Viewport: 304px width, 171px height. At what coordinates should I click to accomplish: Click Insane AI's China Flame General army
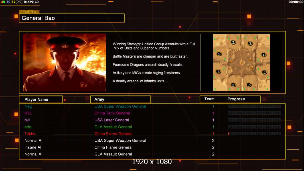pos(114,147)
